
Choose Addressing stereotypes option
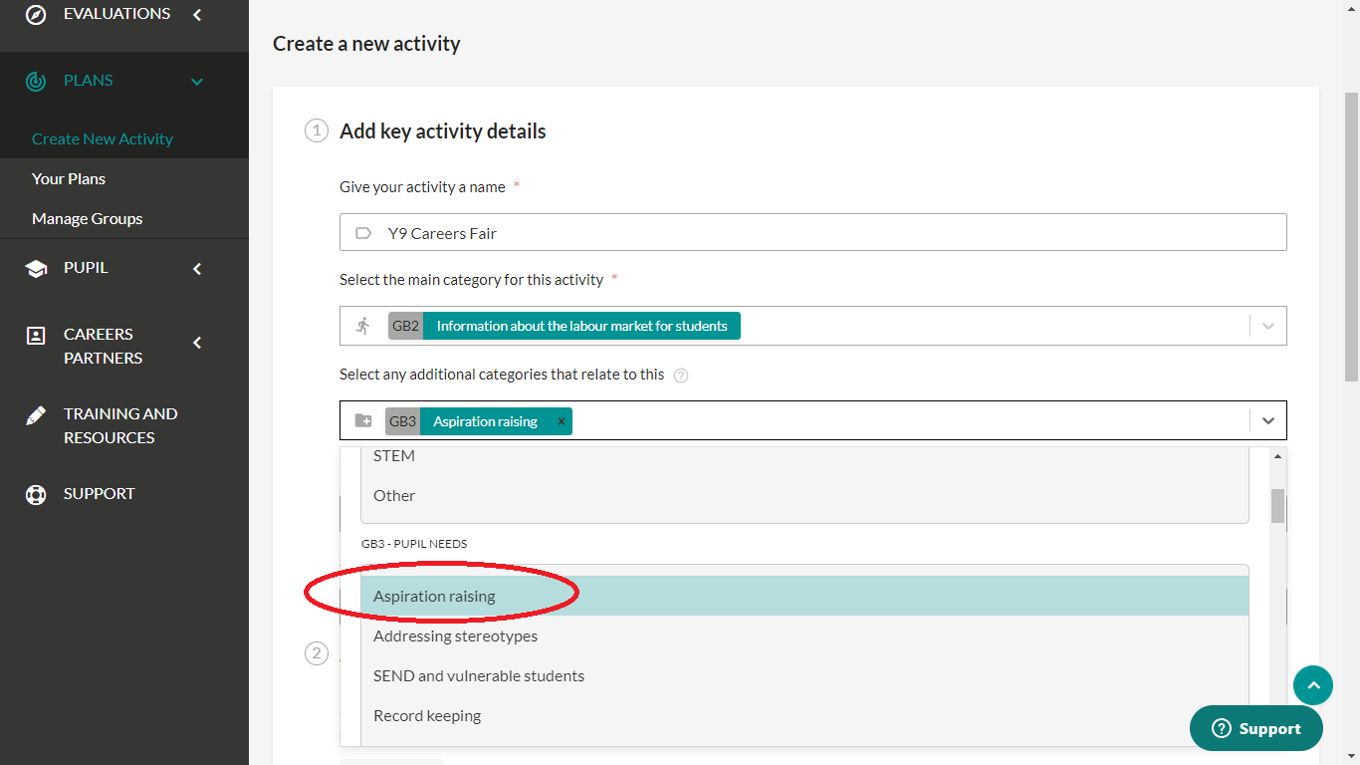pos(455,636)
